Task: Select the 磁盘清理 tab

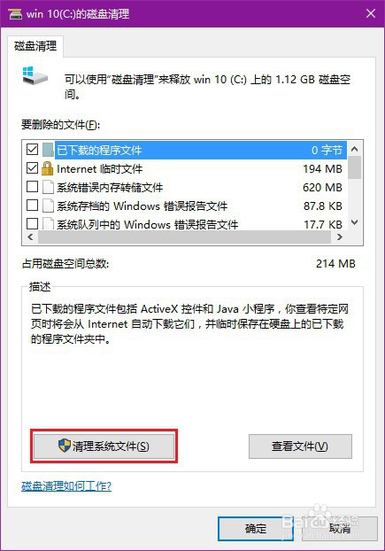Action: pyautogui.click(x=35, y=46)
